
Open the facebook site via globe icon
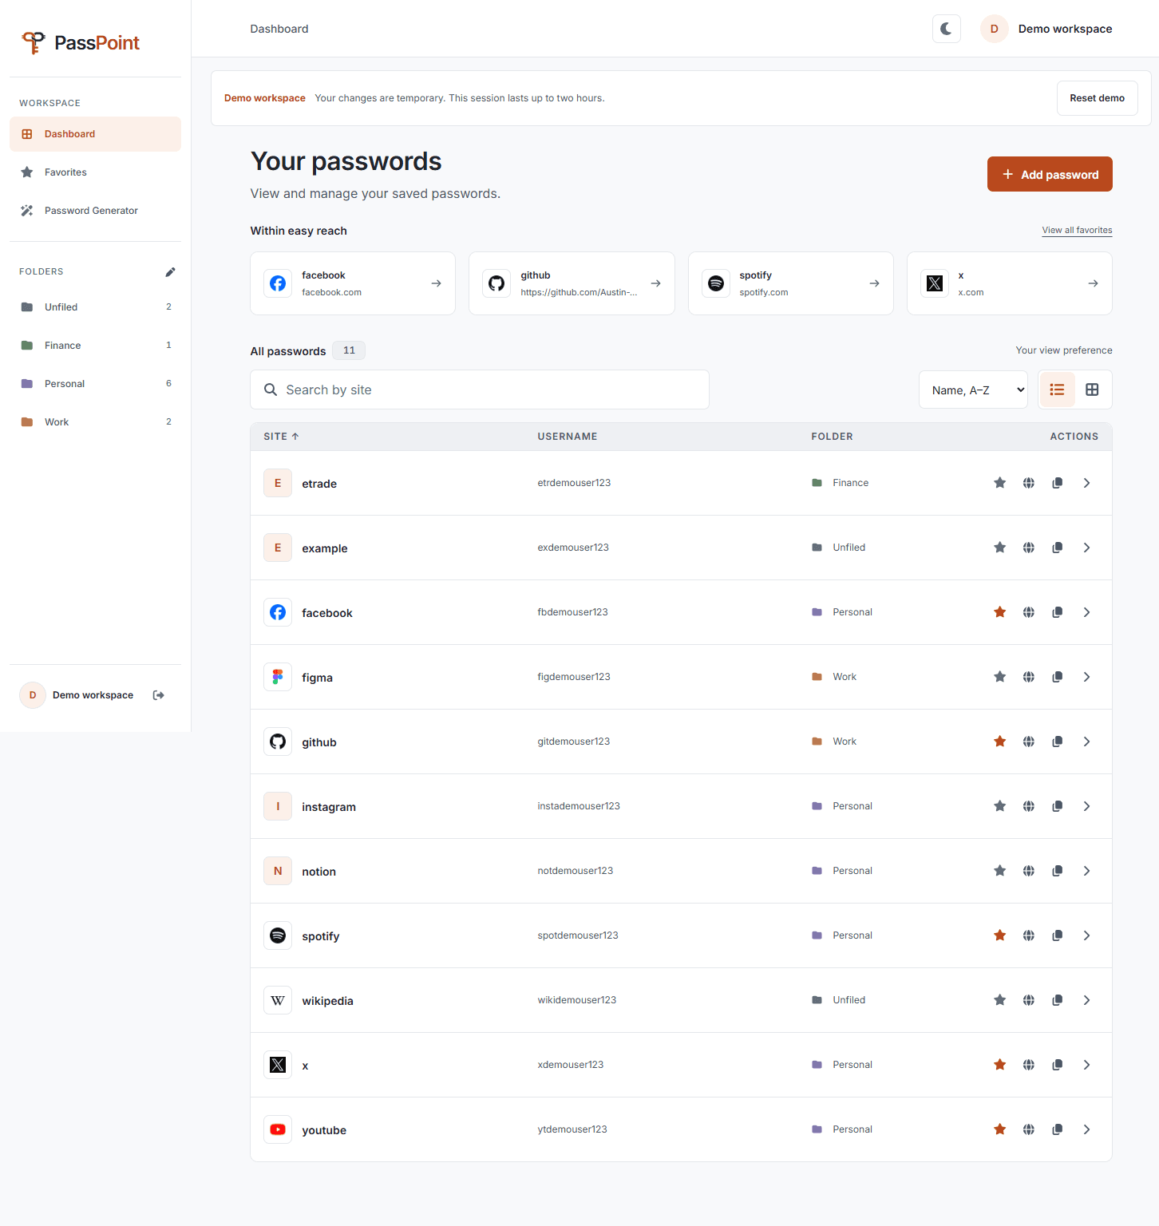(1029, 612)
